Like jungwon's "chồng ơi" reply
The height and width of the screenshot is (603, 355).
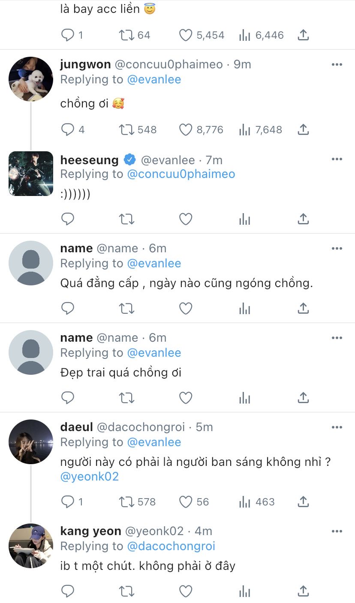185,129
